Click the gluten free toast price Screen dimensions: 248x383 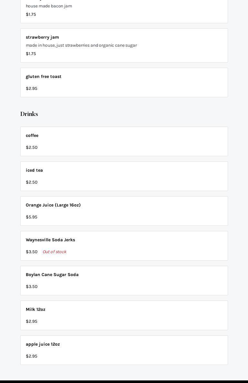tap(32, 89)
